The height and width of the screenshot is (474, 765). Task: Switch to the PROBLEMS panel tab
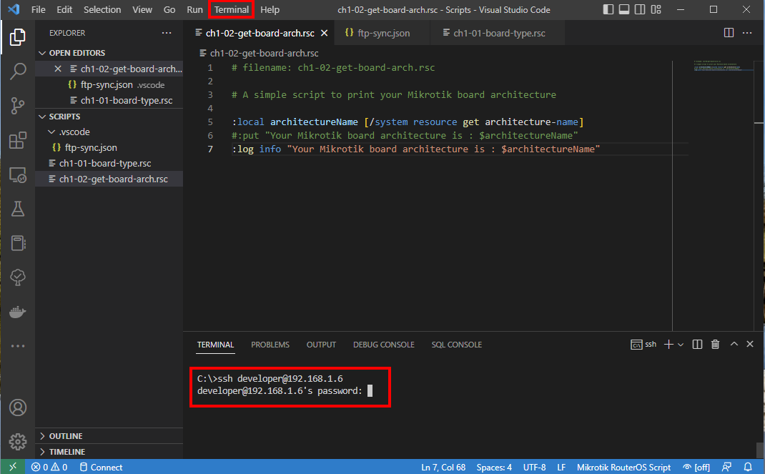coord(270,345)
